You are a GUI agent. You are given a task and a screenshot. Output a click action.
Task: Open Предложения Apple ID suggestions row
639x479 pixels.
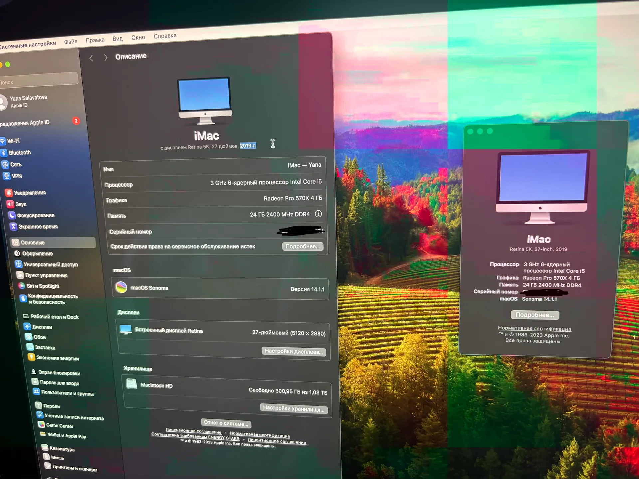39,122
